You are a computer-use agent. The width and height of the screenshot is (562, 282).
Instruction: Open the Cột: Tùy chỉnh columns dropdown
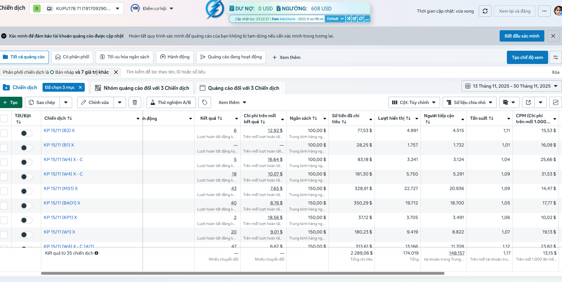[414, 102]
